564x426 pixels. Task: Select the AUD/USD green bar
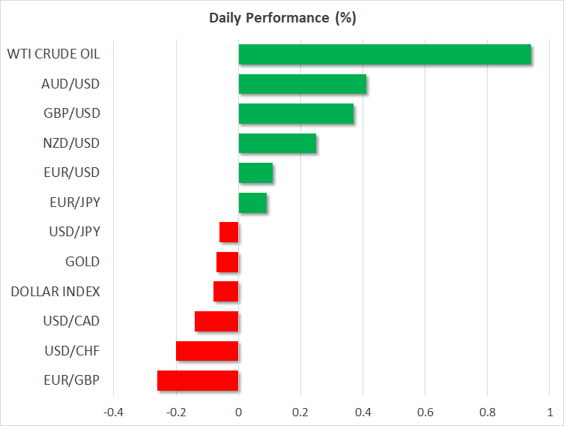coord(303,84)
